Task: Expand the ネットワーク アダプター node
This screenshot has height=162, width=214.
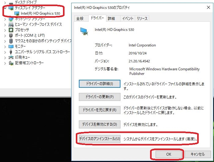Action: (x=5, y=19)
